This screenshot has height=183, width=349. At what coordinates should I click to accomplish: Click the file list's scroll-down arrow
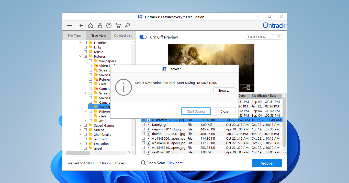[285, 152]
